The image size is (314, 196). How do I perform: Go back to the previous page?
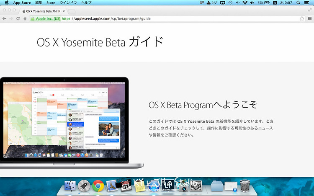click(4, 18)
